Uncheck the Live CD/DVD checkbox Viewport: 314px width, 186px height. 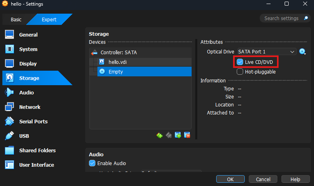tap(240, 62)
